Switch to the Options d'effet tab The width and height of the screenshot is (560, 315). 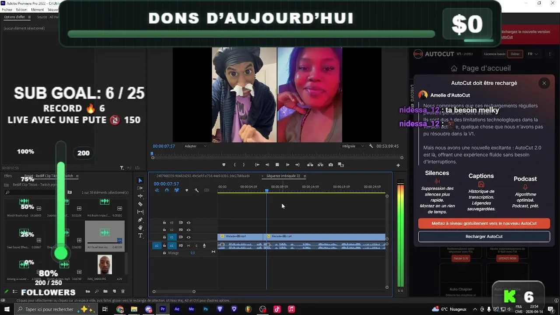pos(14,17)
